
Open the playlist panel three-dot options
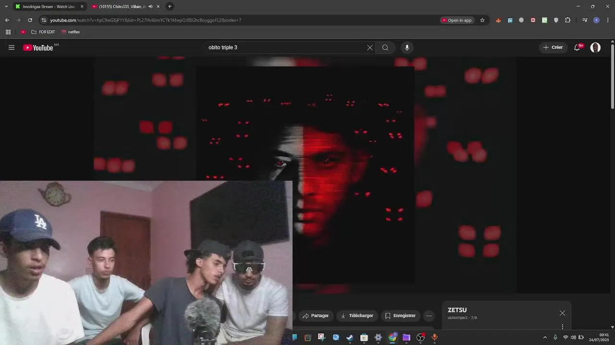[x=562, y=327]
